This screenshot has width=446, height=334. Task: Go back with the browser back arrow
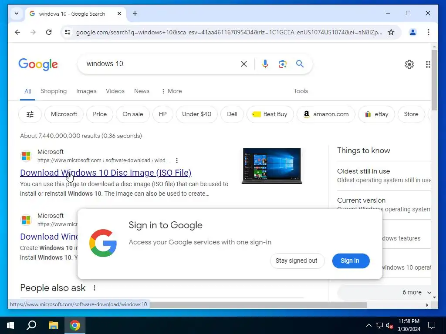[x=17, y=32]
